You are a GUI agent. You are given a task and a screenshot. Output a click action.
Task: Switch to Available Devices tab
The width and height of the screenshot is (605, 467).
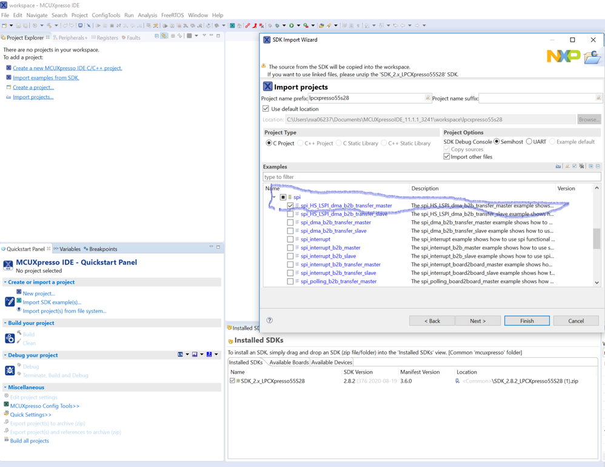pos(332,363)
